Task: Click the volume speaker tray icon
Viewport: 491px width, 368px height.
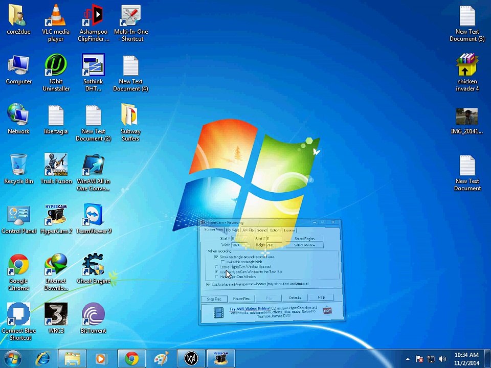Action: 442,359
